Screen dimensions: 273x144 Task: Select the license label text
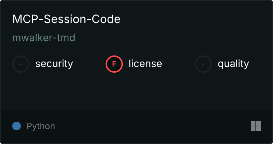(x=145, y=64)
